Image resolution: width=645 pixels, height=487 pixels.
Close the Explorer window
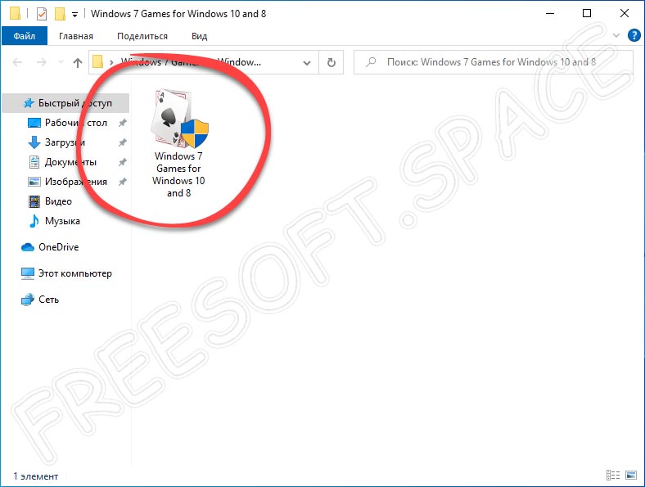[x=625, y=14]
